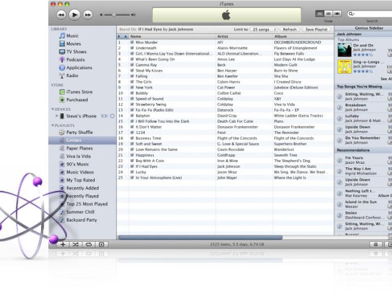Preview I'm Yours recommendation

point(340,160)
